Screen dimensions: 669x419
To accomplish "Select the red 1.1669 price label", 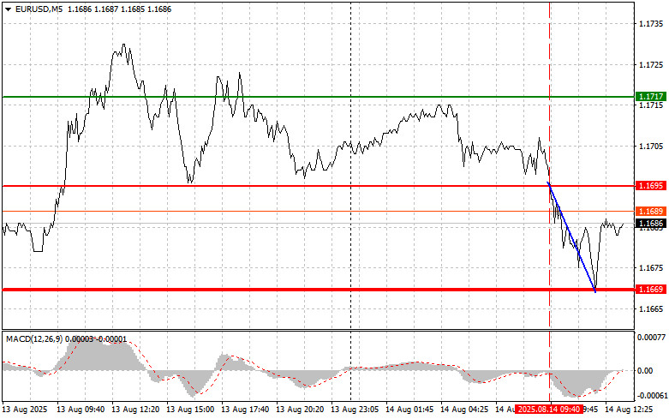I will [x=651, y=290].
